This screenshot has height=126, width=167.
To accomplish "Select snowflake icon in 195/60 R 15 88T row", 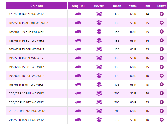I will point(99,67).
